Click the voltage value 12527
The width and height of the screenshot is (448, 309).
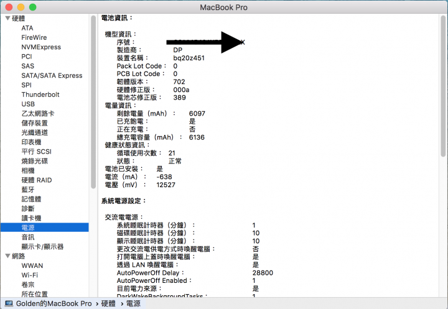pyautogui.click(x=166, y=185)
